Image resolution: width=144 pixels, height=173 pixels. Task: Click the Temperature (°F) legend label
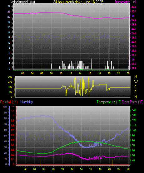click(x=109, y=102)
